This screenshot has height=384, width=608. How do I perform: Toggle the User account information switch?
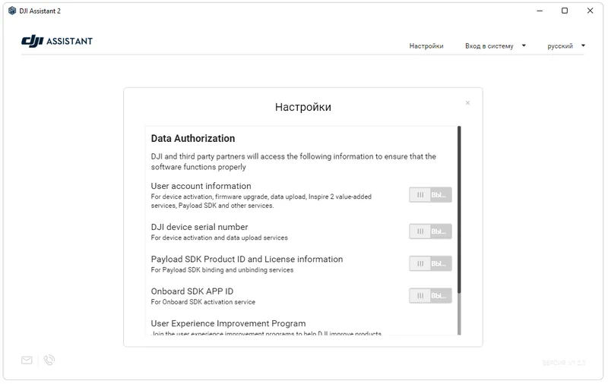click(430, 195)
